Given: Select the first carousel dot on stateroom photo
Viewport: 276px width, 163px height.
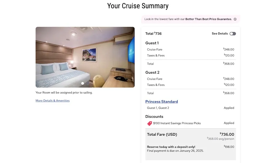Looking at the screenshot, I should coord(83,83).
